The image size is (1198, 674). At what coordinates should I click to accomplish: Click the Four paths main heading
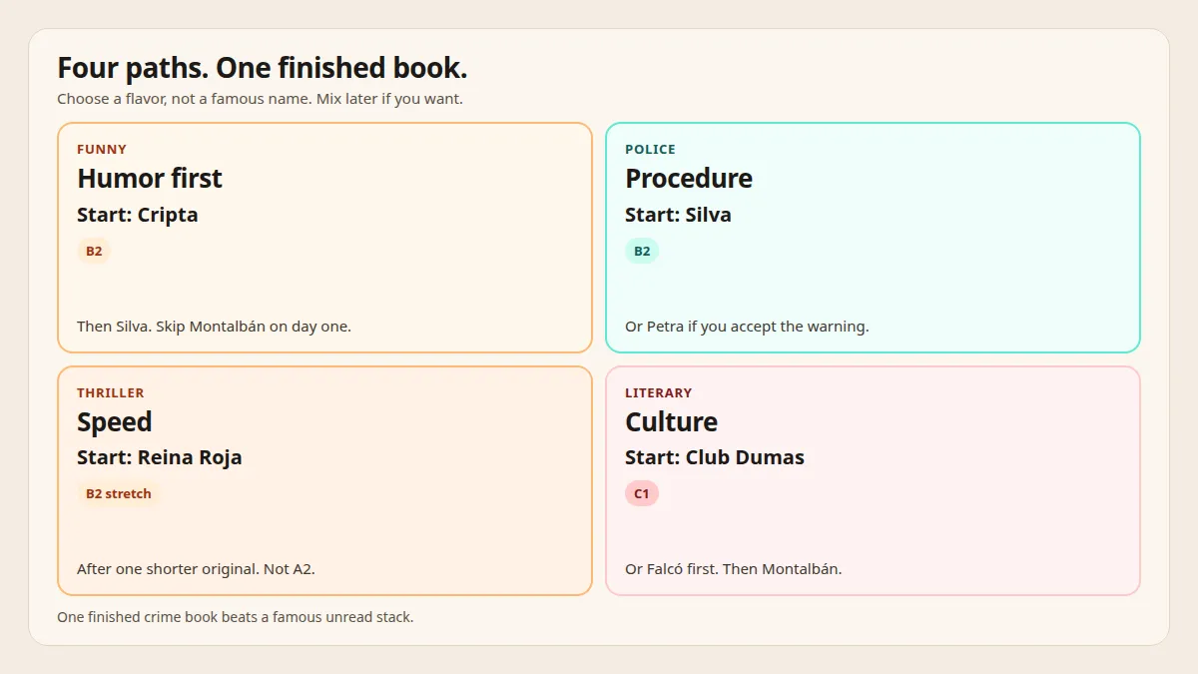coord(262,68)
